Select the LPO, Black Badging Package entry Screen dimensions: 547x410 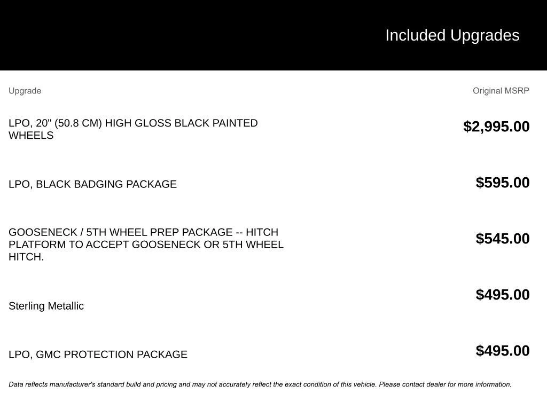point(92,184)
